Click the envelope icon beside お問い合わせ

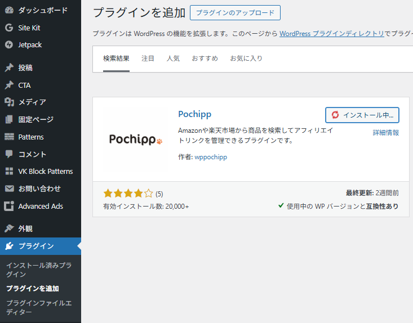tap(9, 189)
